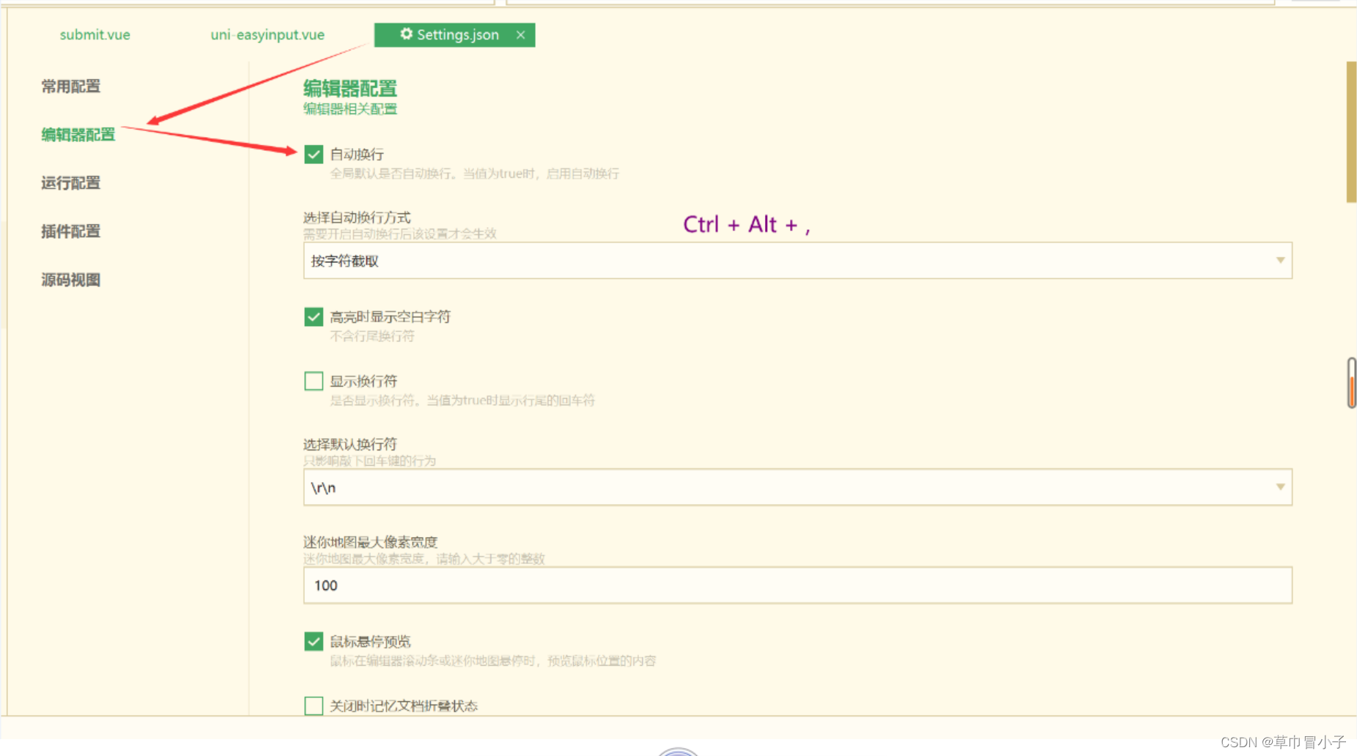Screen dimensions: 1357x756
Task: Open the 常用配置 settings section
Action: 70,86
